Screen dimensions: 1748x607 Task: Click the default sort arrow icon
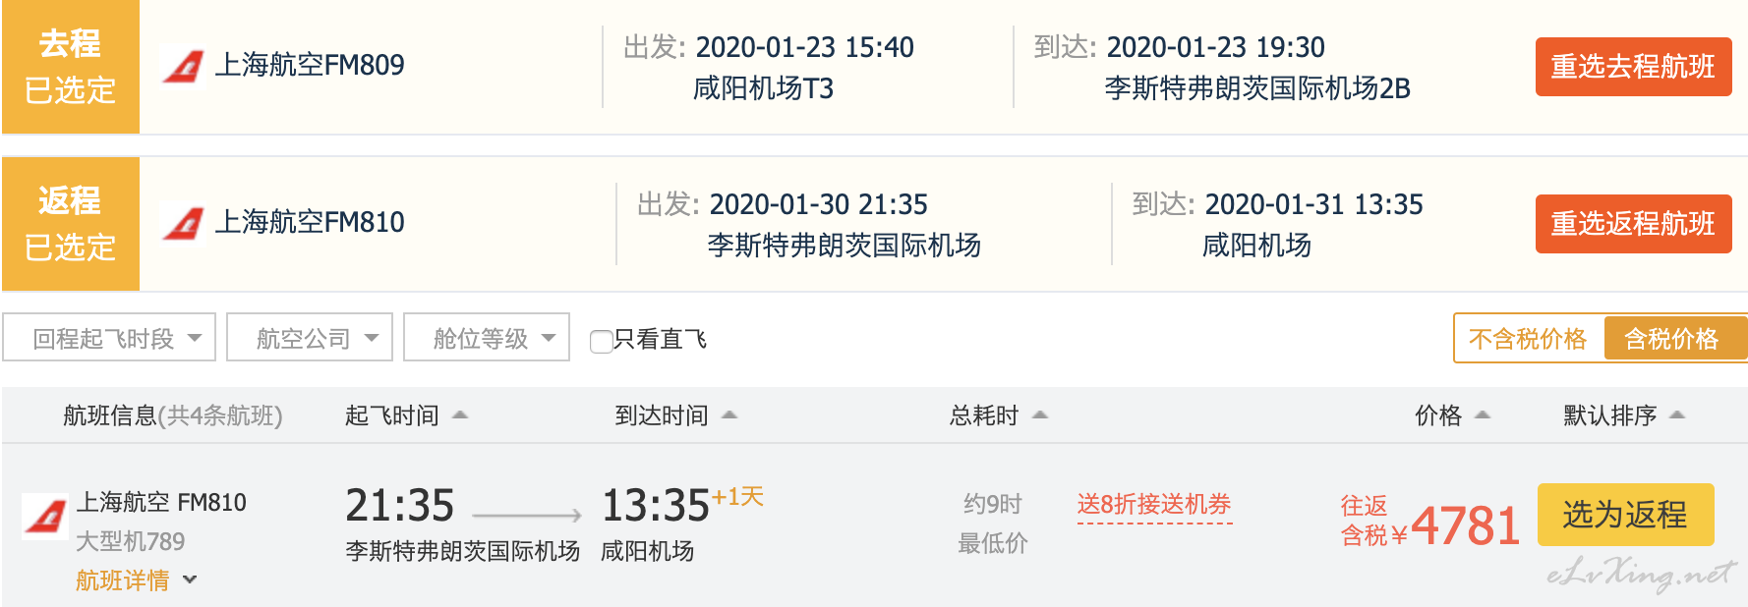click(1677, 415)
